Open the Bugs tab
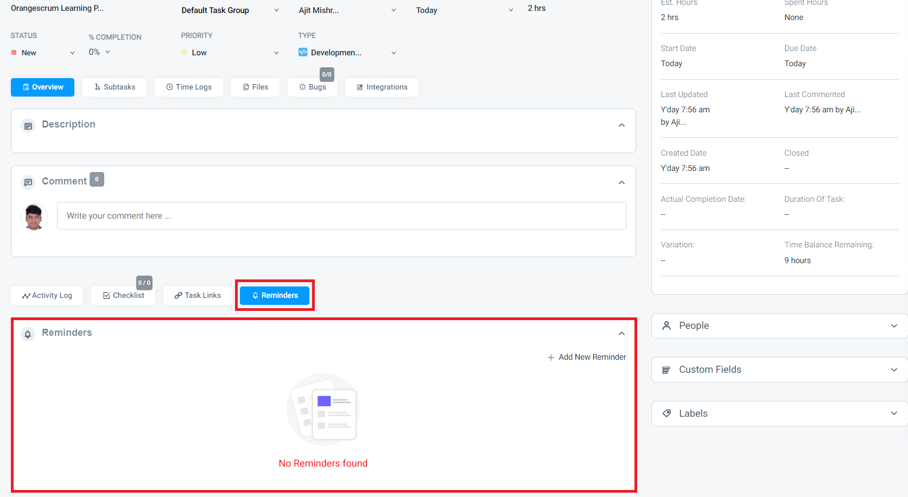 [x=313, y=87]
